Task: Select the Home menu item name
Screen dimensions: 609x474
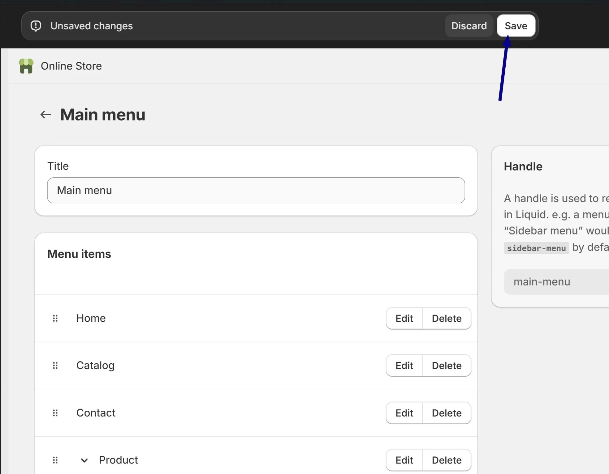Action: (x=91, y=318)
